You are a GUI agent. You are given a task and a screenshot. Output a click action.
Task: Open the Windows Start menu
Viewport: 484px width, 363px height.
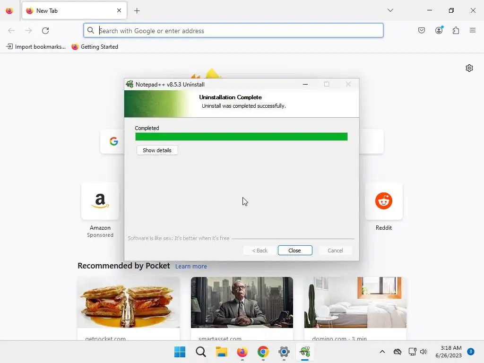[180, 352]
